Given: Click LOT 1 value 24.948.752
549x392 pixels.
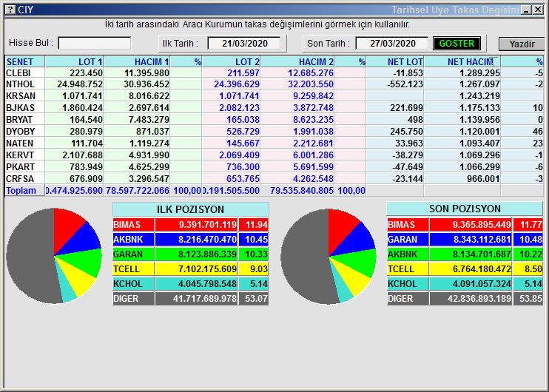Looking at the screenshot, I should pyautogui.click(x=80, y=84).
